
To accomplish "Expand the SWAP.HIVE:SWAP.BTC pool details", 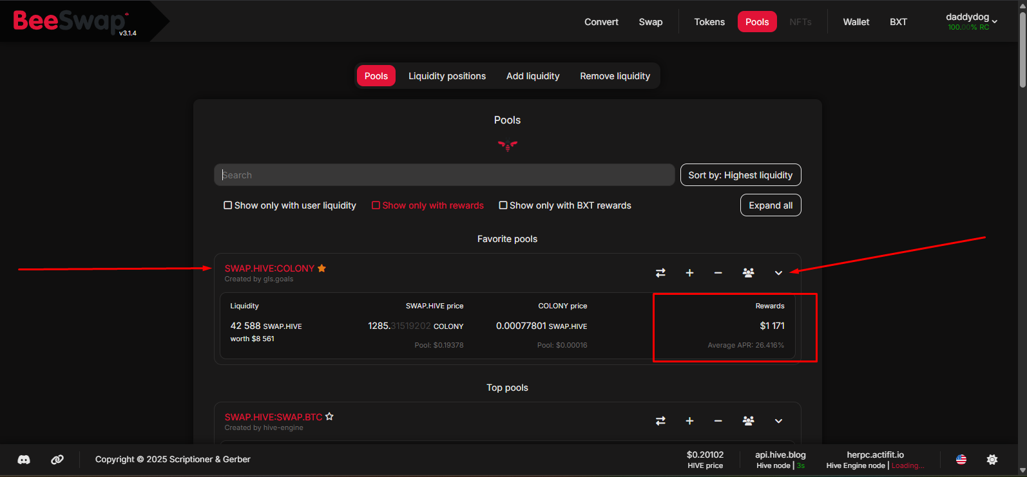I will (778, 421).
